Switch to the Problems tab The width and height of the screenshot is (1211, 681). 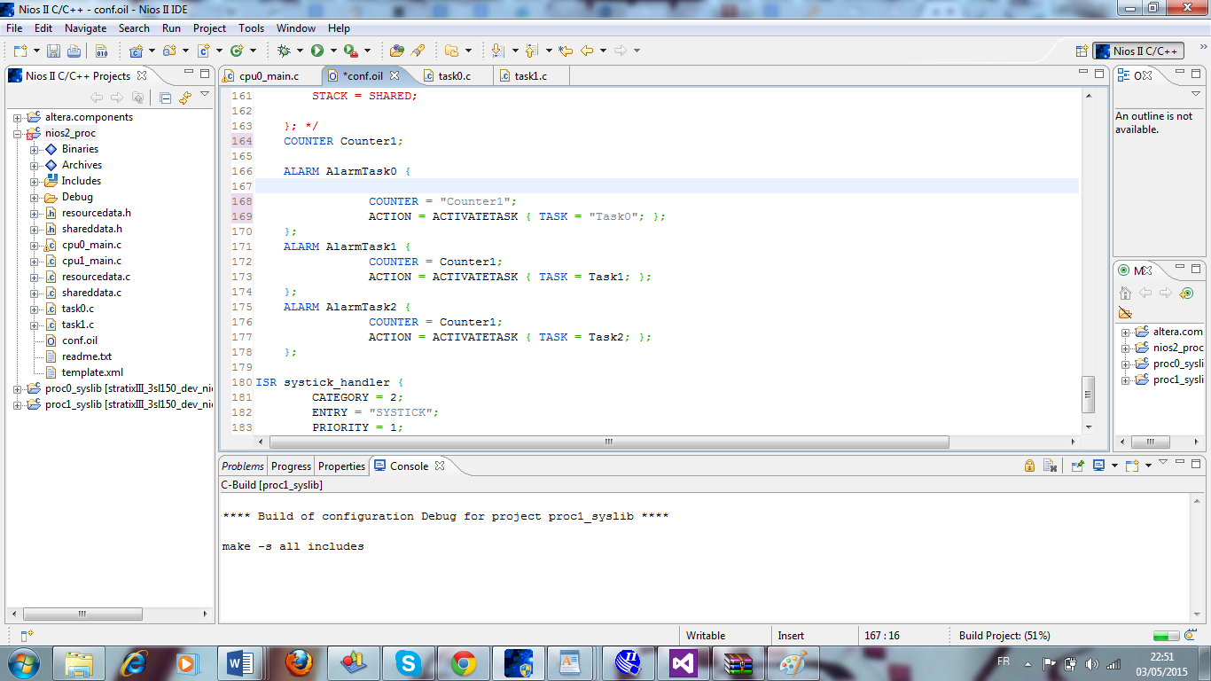[x=243, y=466]
